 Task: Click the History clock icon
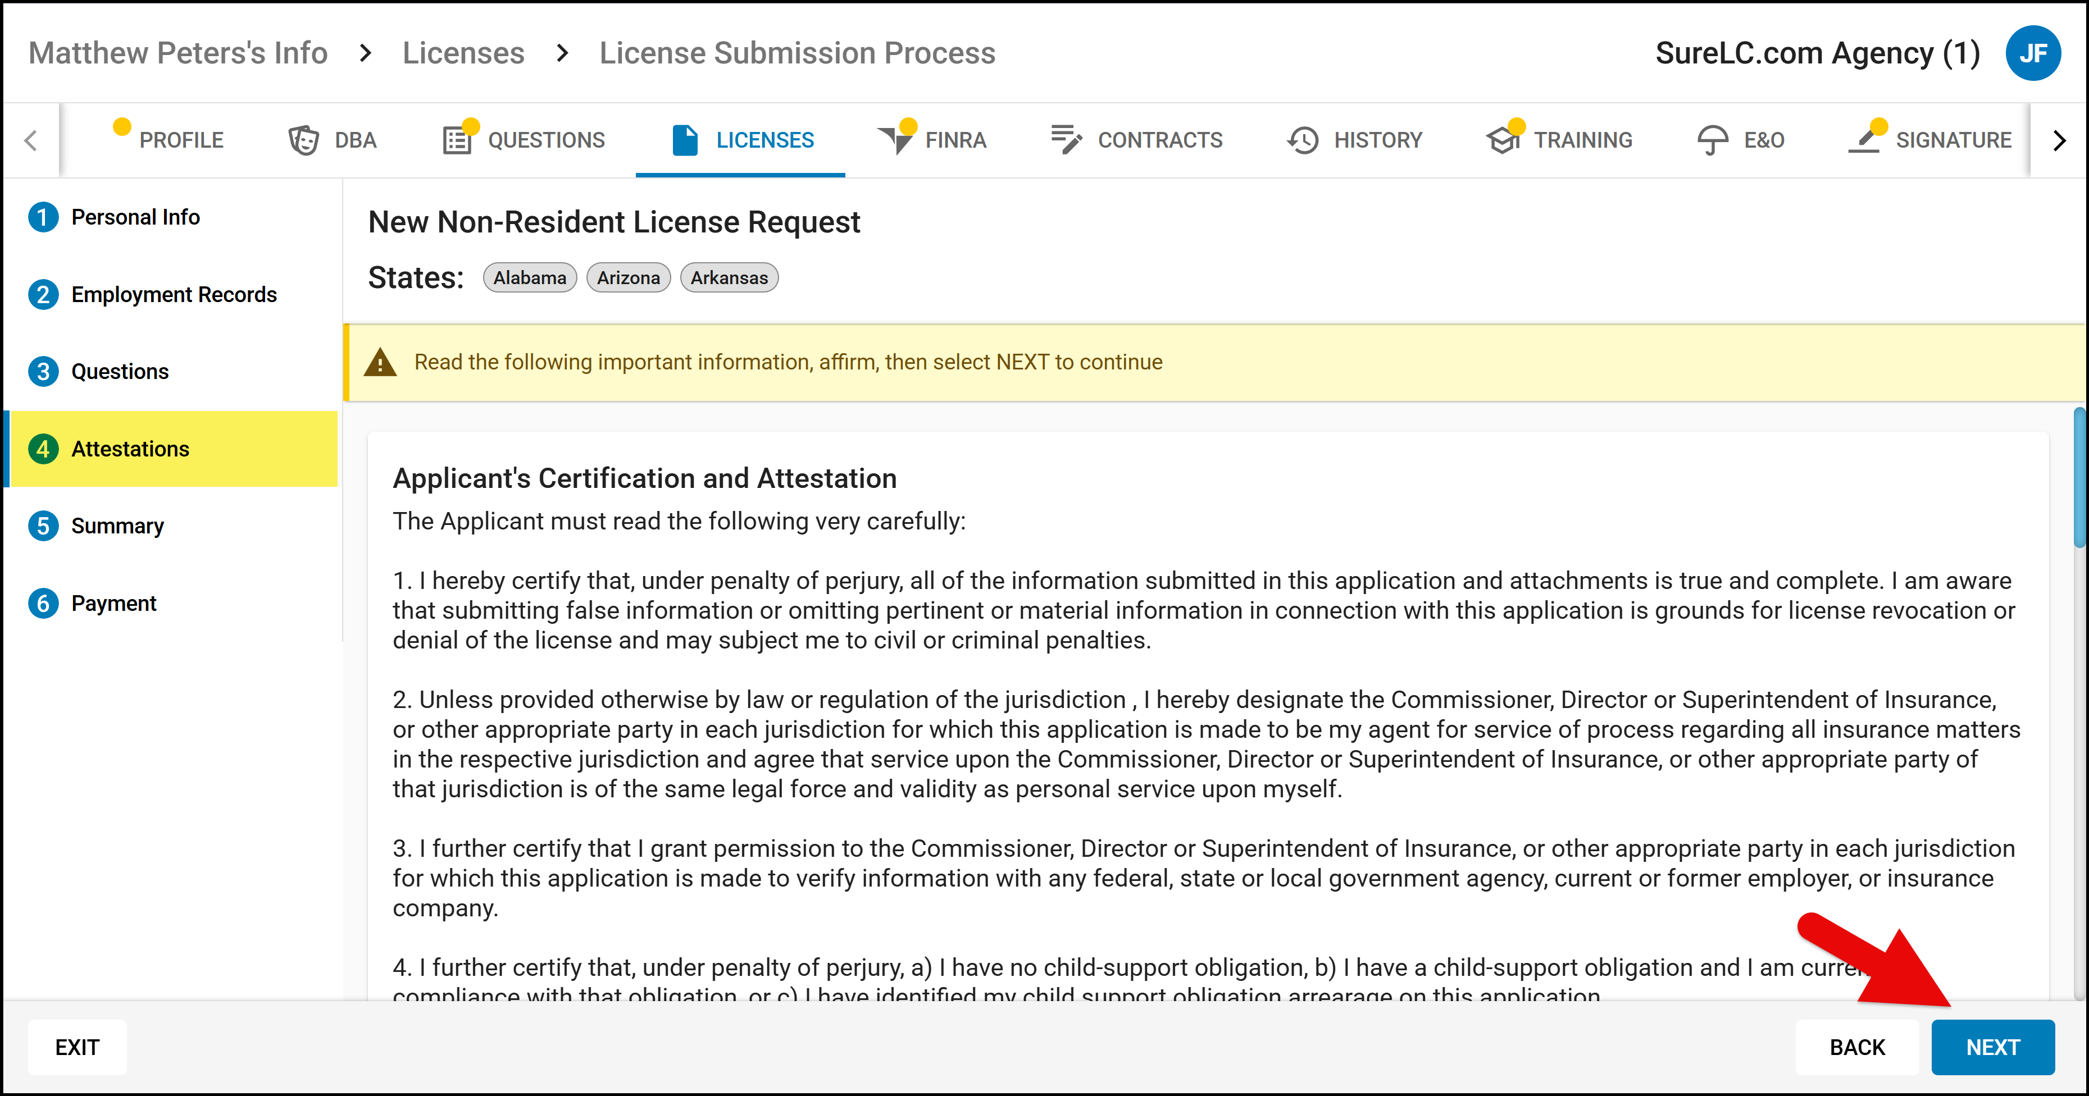[x=1303, y=140]
